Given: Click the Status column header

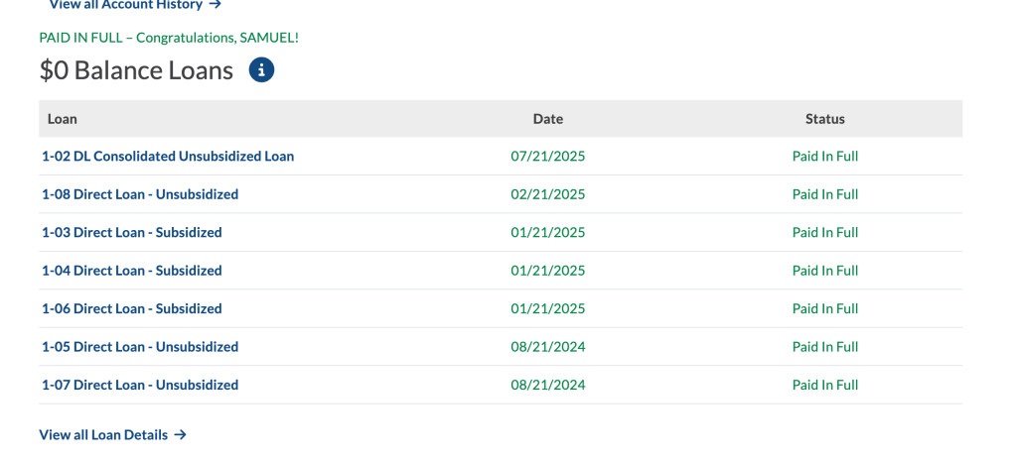Looking at the screenshot, I should click(x=824, y=119).
